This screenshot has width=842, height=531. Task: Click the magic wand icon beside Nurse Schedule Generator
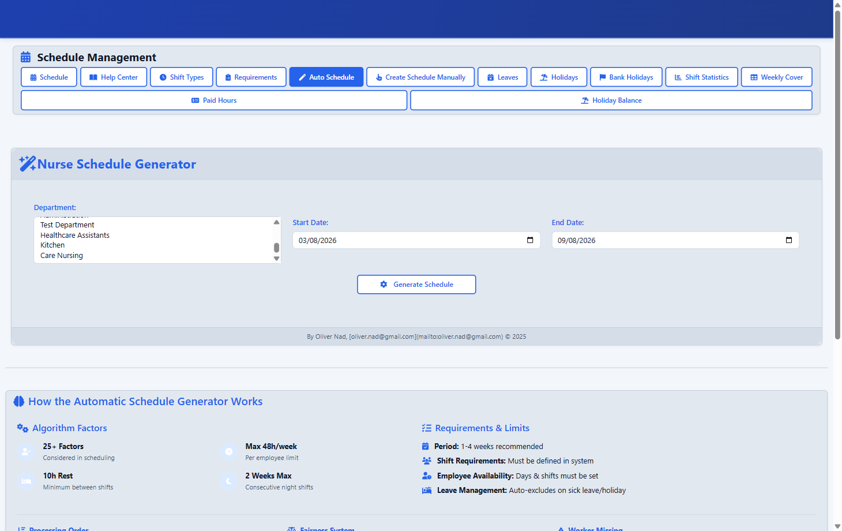[27, 164]
